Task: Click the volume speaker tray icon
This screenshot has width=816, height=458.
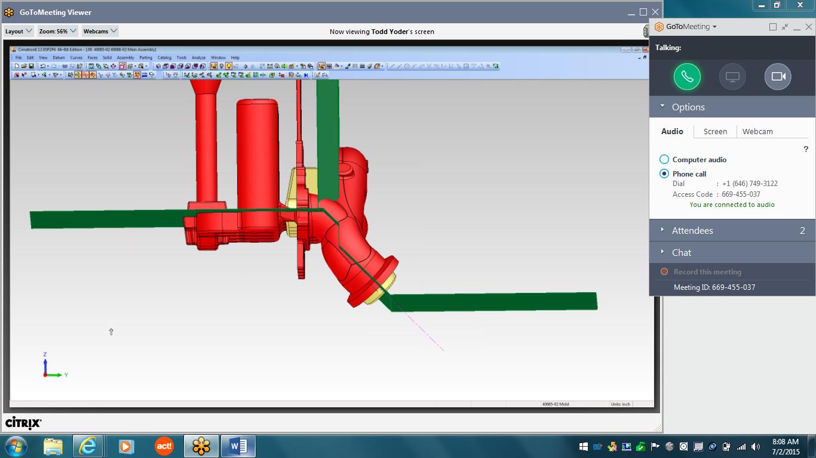Action: coord(756,447)
